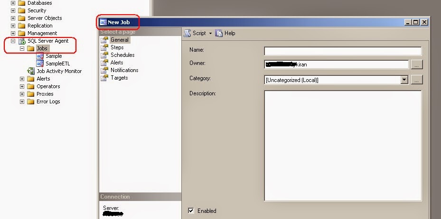
Task: Click the Sample job icon
Action: [40, 56]
